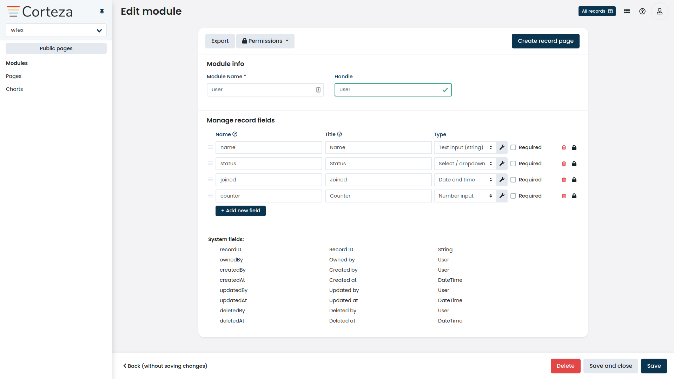Mark the name field as Required
674x379 pixels.
pyautogui.click(x=513, y=147)
